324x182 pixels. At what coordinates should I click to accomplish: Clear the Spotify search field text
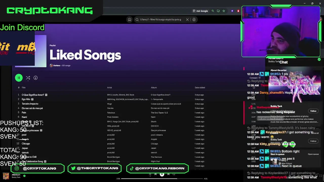coord(187,19)
